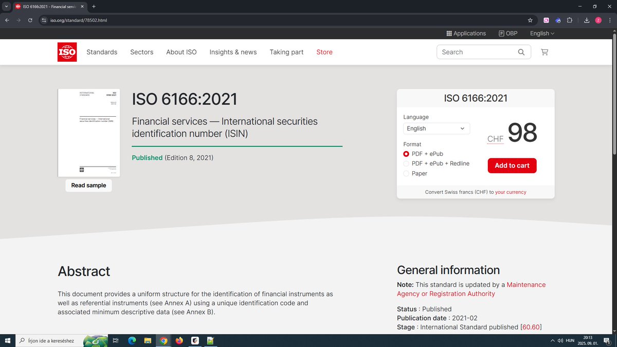Go to the Store page
The height and width of the screenshot is (347, 617).
[x=324, y=52]
